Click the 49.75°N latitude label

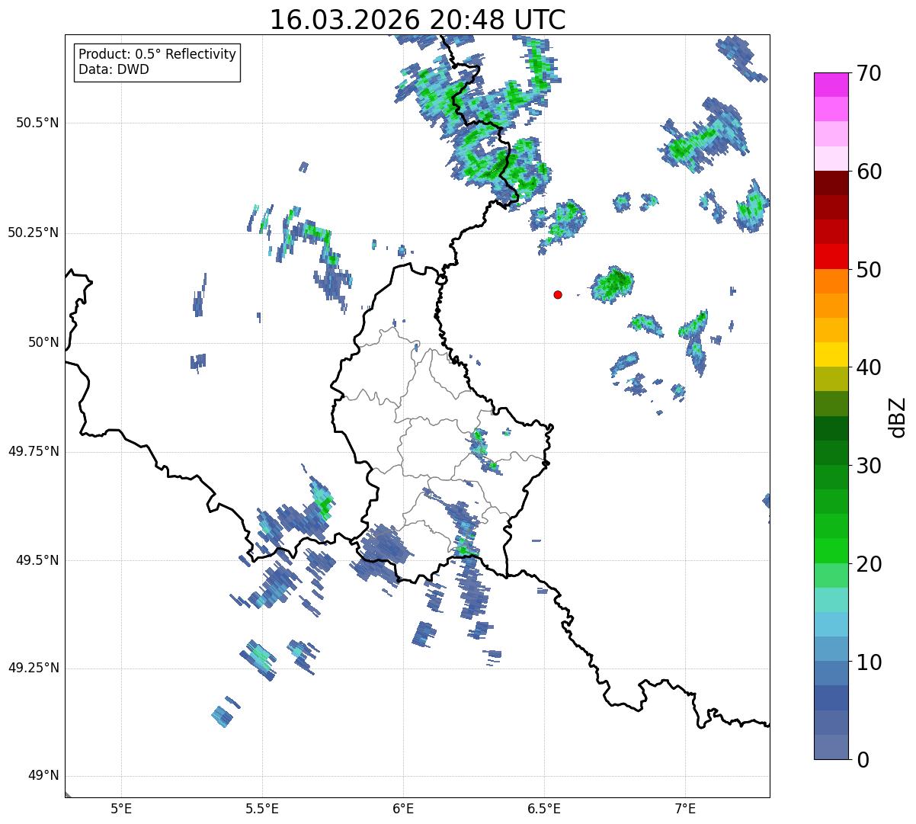33,451
